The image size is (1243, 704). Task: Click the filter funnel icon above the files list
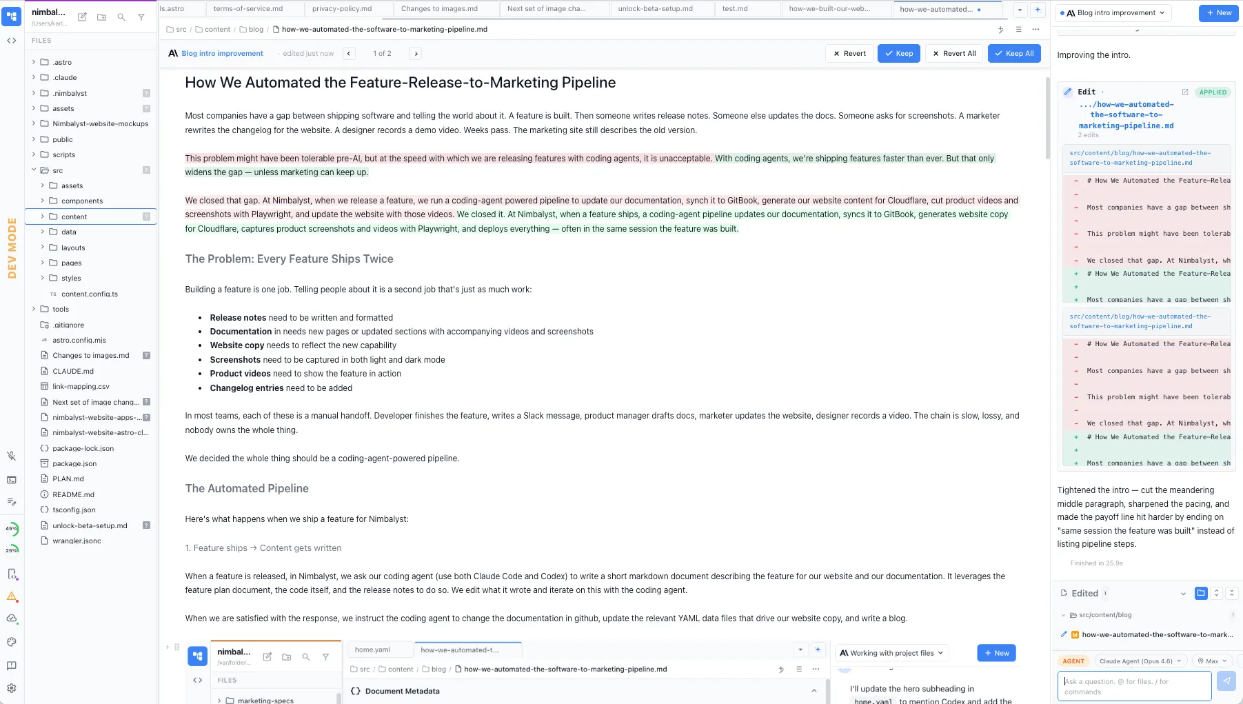[x=141, y=17]
